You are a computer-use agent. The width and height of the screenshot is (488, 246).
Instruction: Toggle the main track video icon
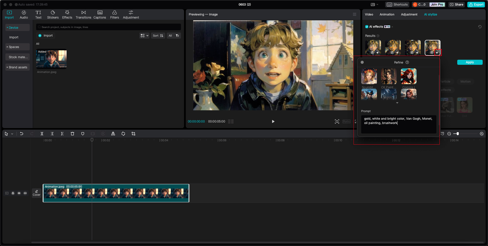point(6,193)
